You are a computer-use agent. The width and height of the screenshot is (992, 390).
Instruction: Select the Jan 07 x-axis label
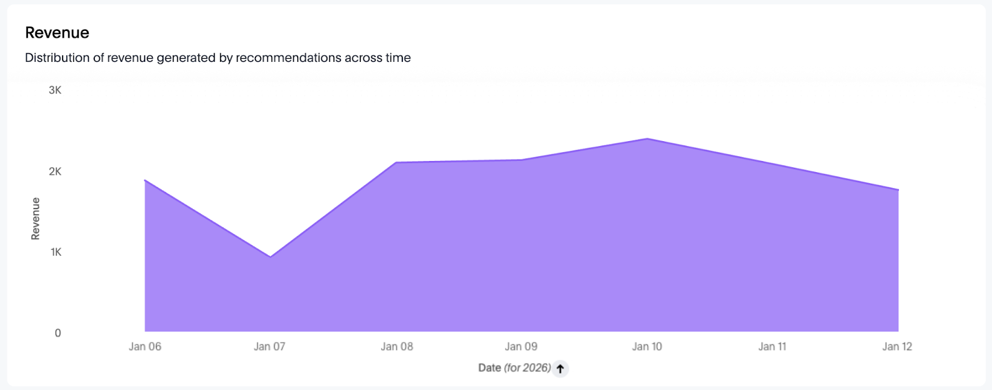pos(270,347)
